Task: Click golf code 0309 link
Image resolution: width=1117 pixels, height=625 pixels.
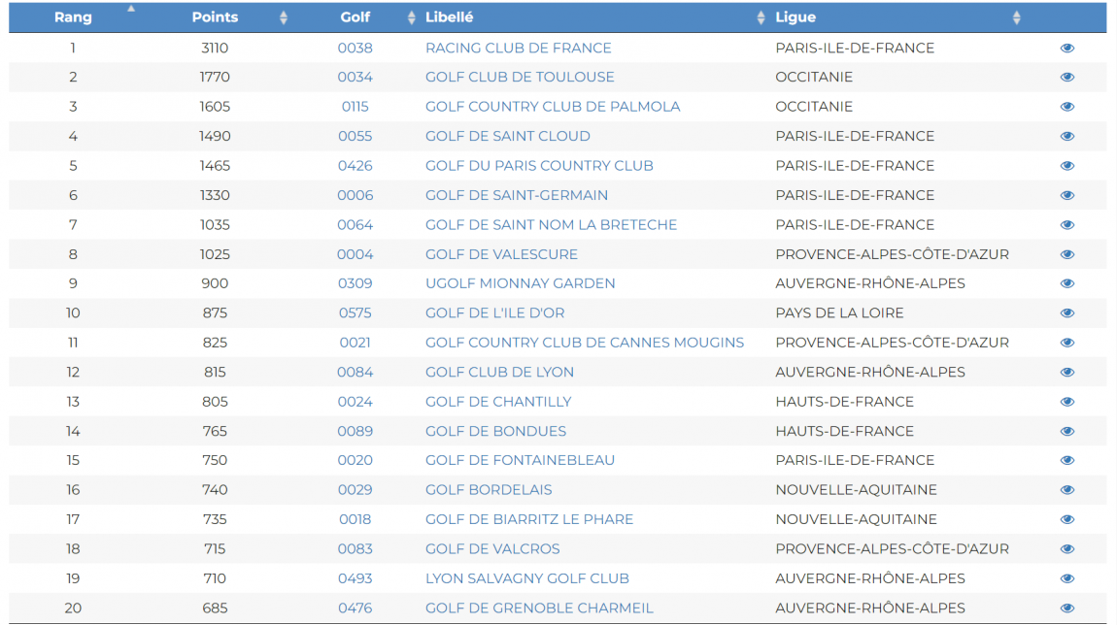Action: [355, 283]
